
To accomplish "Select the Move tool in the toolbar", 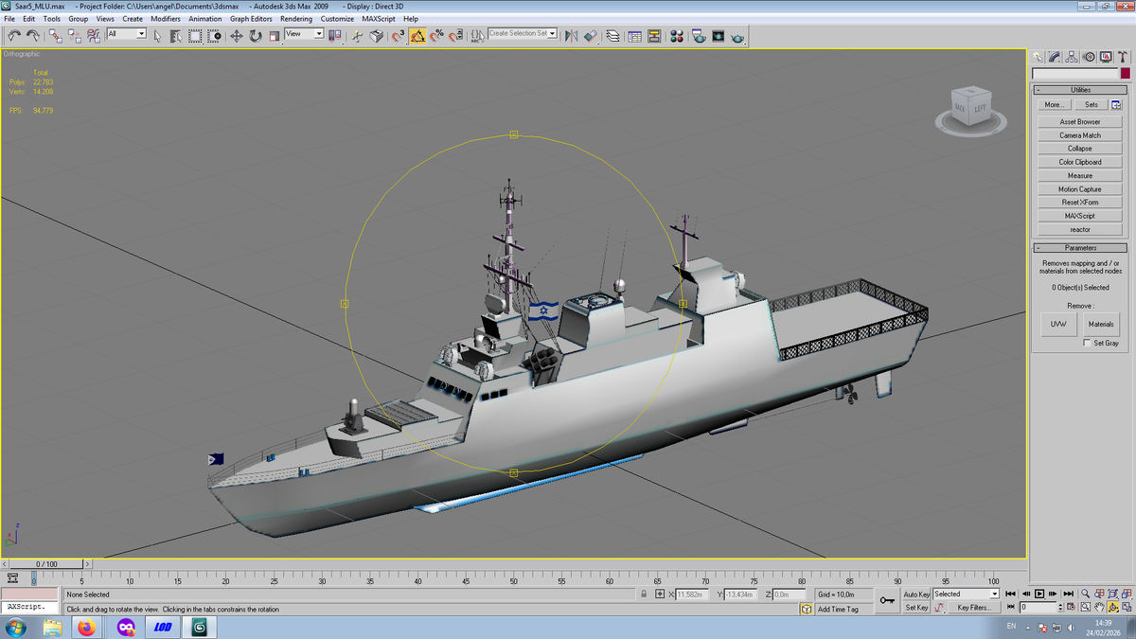I will [237, 36].
